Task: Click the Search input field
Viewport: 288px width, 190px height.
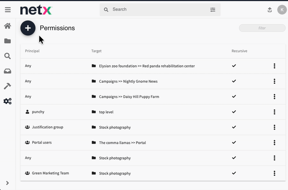Action: pyautogui.click(x=160, y=9)
